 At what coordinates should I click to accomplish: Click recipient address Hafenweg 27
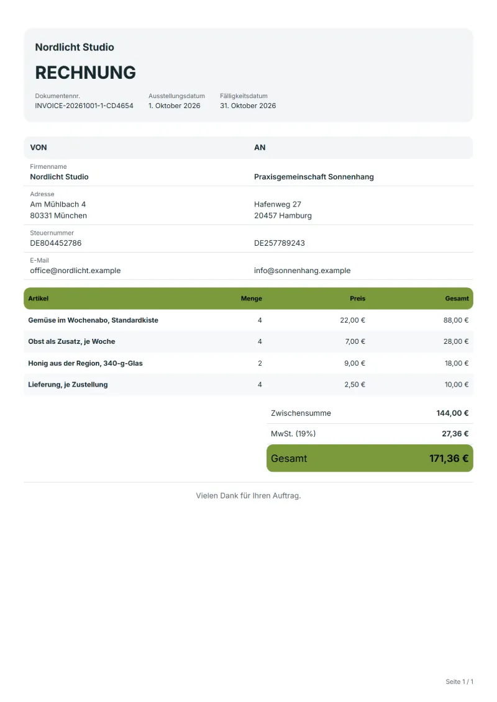(278, 204)
